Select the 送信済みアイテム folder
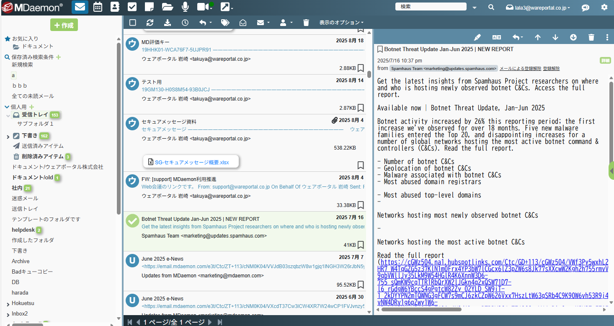This screenshot has width=614, height=326. [x=42, y=146]
